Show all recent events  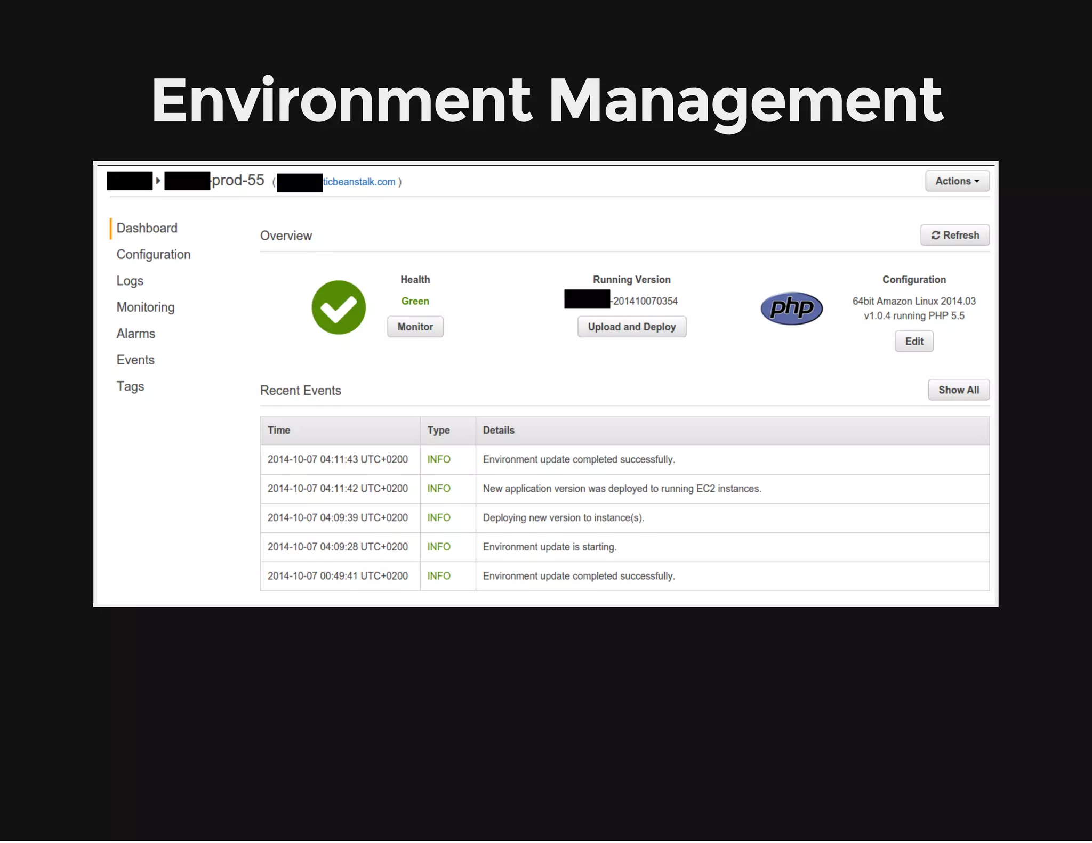[x=959, y=390]
